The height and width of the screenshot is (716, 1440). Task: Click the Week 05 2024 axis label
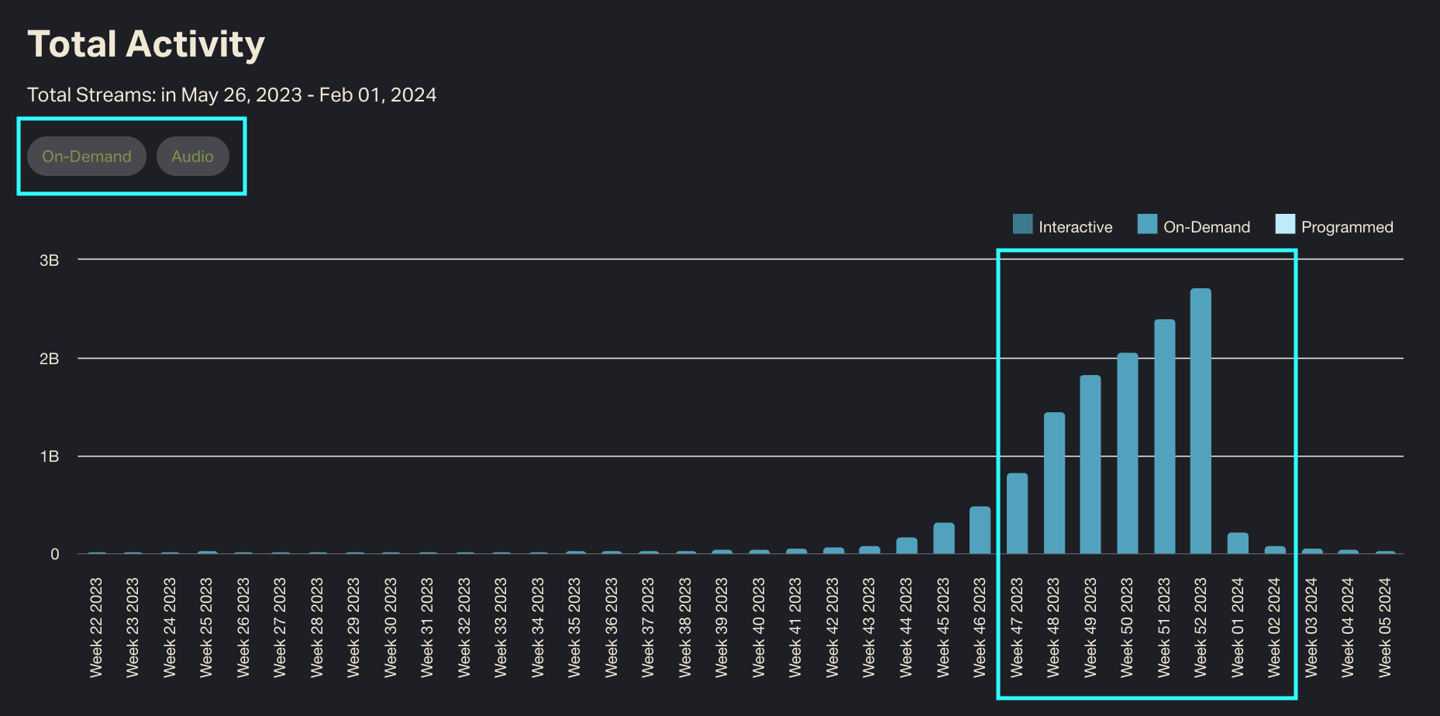click(x=1385, y=627)
